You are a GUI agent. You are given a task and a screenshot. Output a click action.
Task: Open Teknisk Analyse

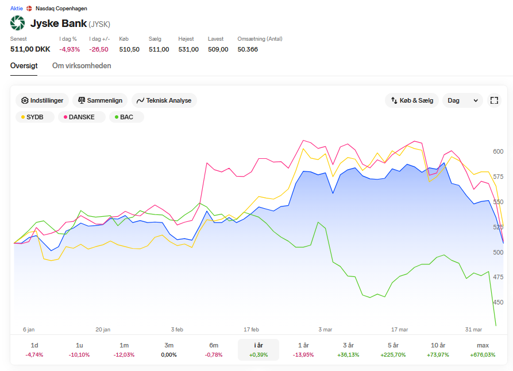point(164,100)
